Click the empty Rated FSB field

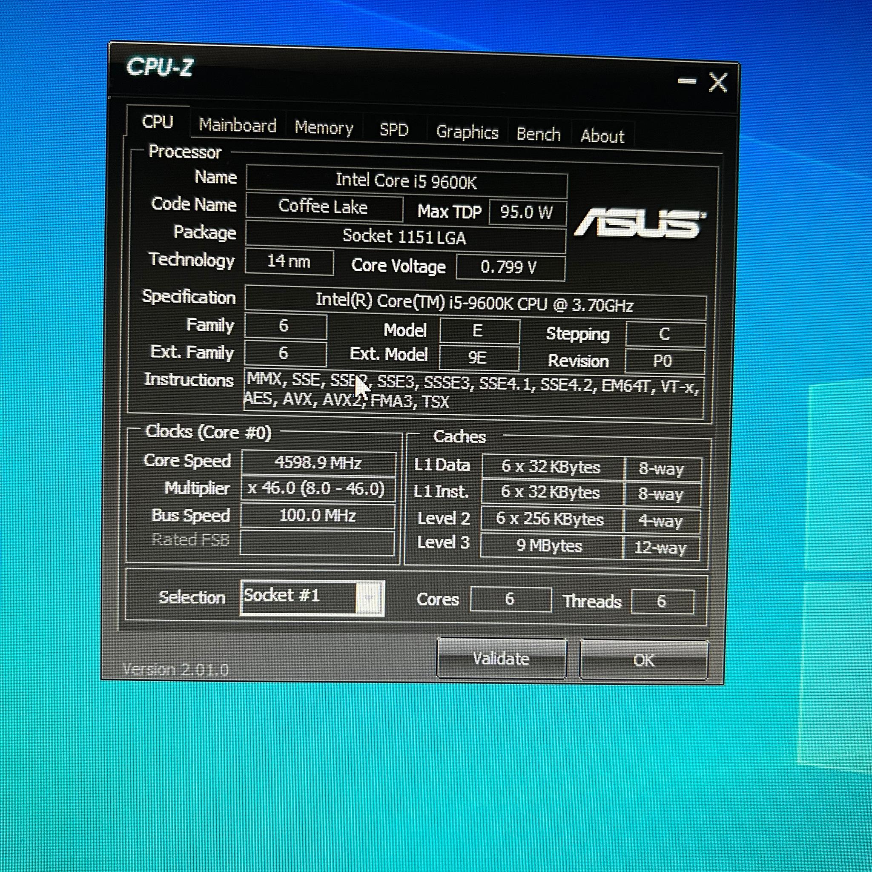pos(317,542)
